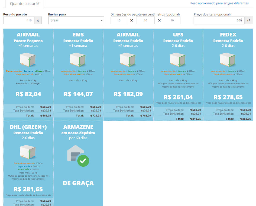The image size is (256, 206).
Task: Click total r$662.05 value
Action: point(45,116)
